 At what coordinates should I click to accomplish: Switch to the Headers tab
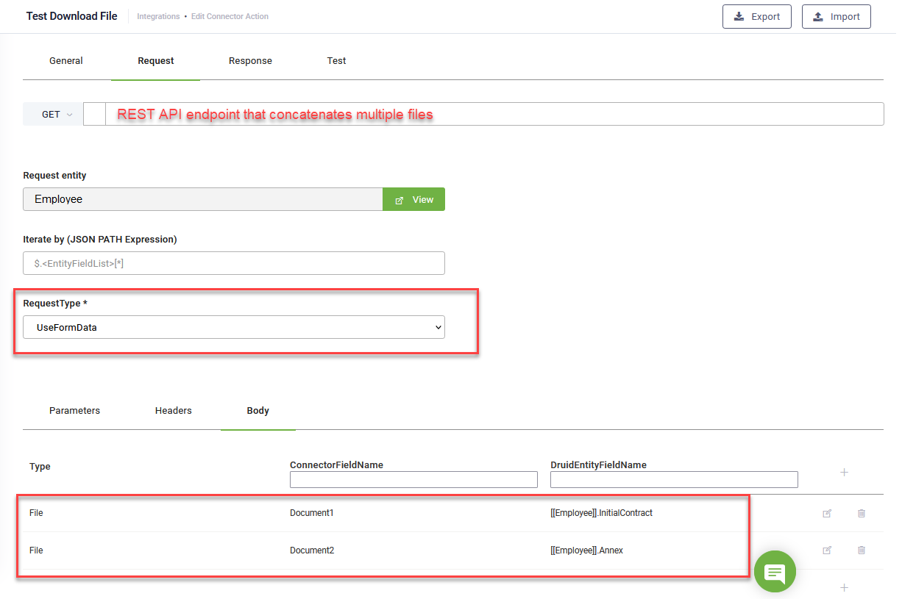tap(174, 411)
